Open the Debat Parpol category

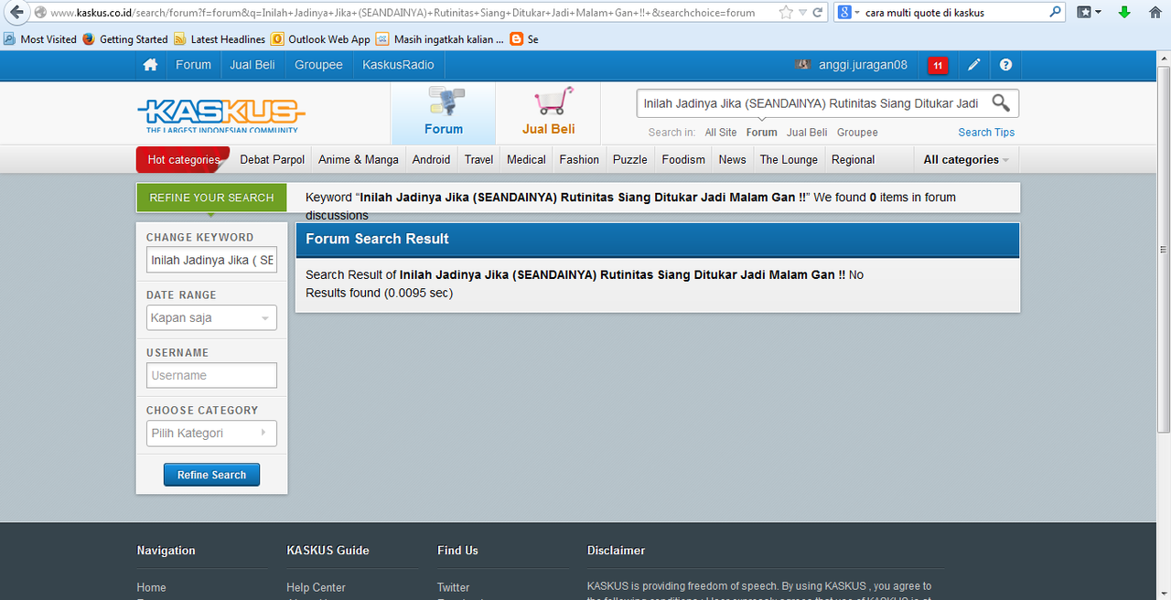click(273, 159)
